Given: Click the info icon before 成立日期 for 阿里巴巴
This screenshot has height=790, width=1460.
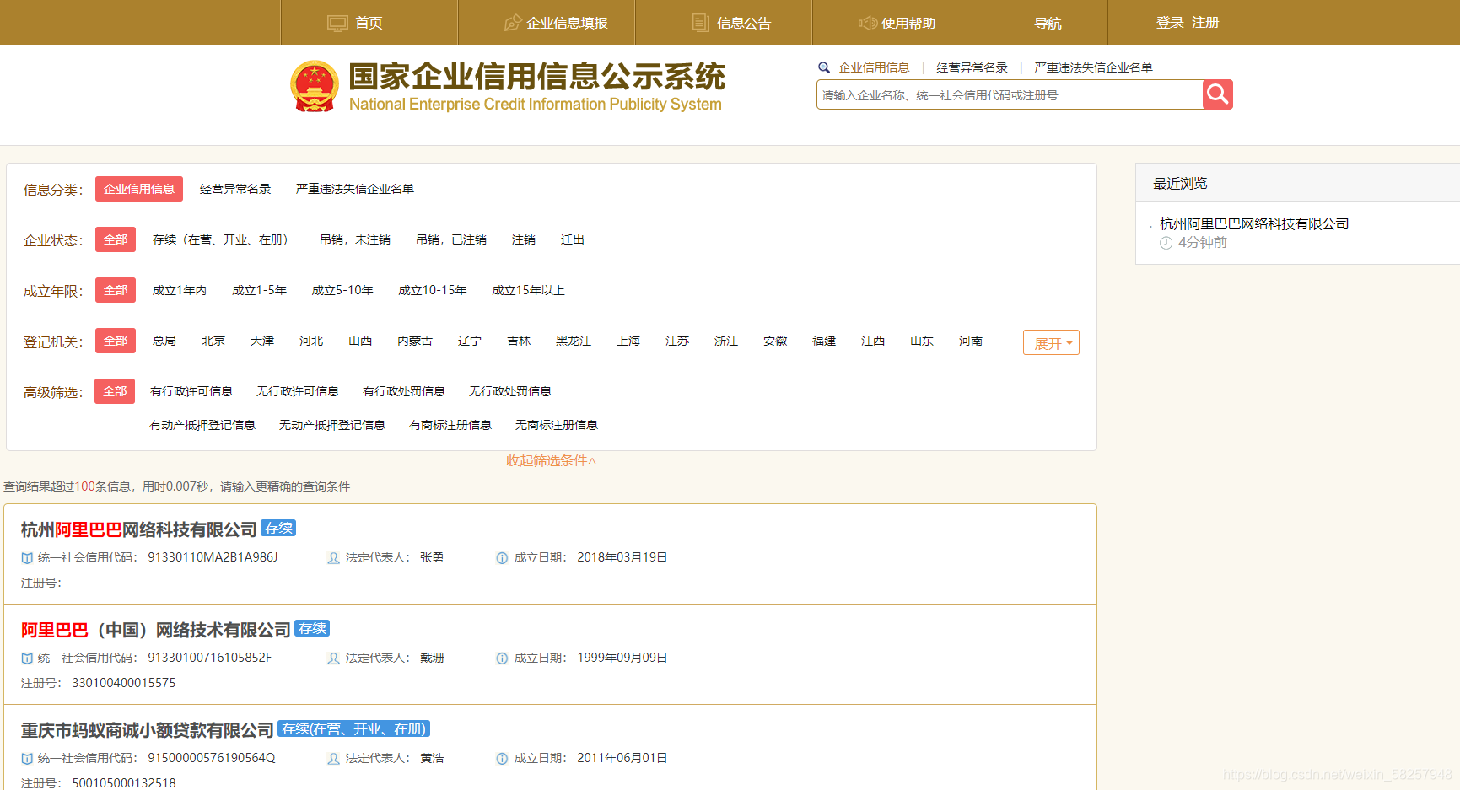Looking at the screenshot, I should 501,658.
